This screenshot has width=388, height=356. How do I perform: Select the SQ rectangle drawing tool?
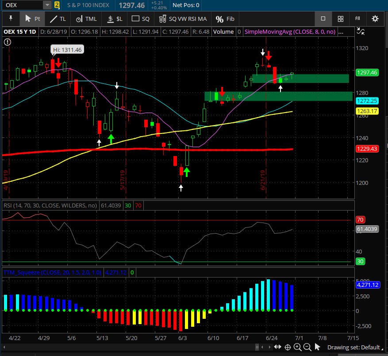(x=140, y=19)
